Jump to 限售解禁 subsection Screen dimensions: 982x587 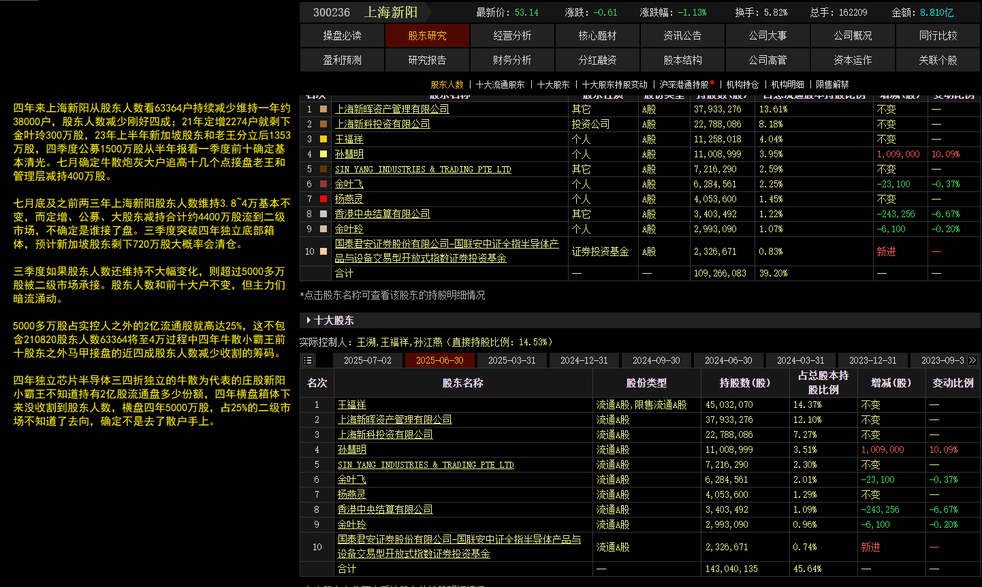pos(832,84)
